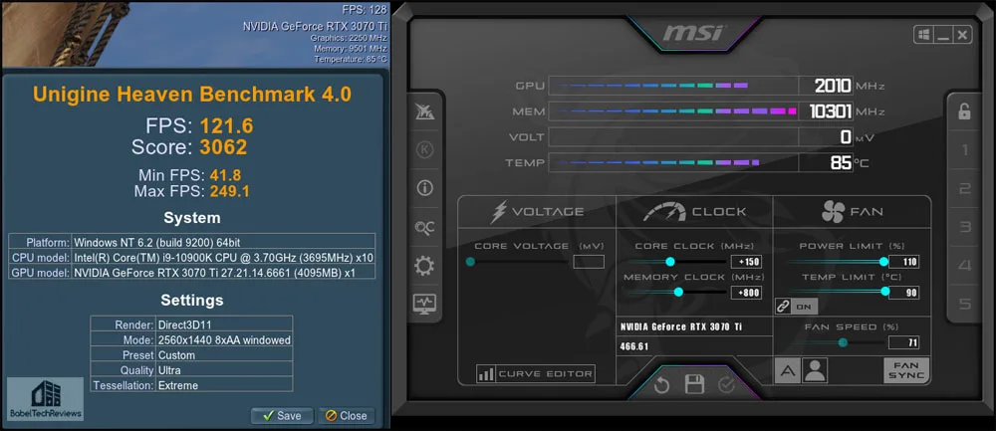Click the Voltage panel lightning icon
Image resolution: width=996 pixels, height=431 pixels.
(x=499, y=212)
